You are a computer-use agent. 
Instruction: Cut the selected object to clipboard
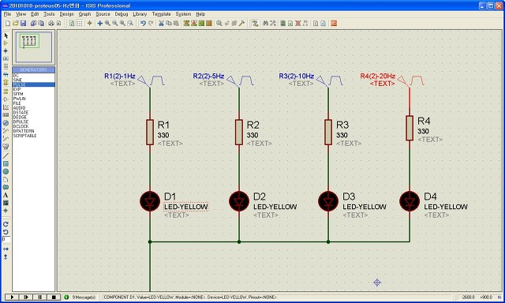pyautogui.click(x=161, y=23)
